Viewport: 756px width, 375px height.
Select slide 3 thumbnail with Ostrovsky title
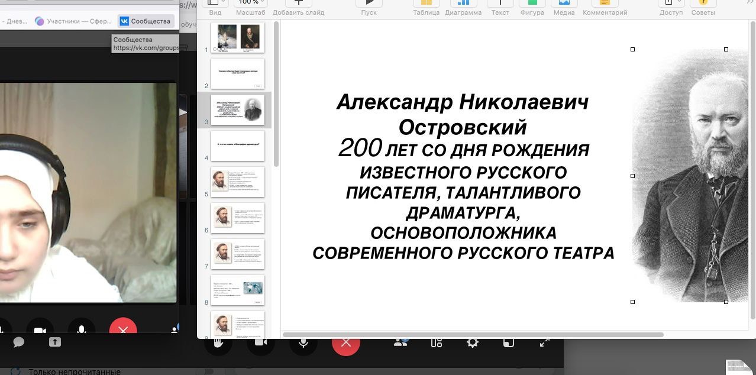(238, 110)
